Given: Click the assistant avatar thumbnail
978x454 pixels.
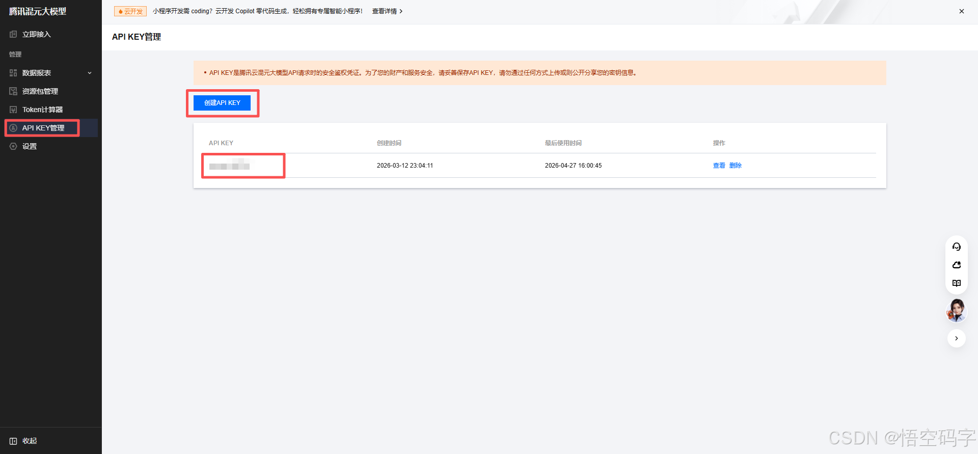Looking at the screenshot, I should (x=957, y=310).
